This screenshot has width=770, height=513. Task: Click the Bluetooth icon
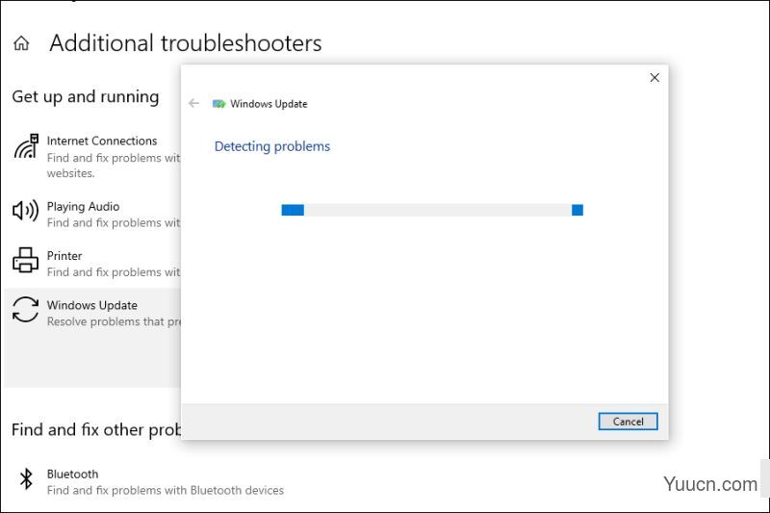[x=26, y=478]
